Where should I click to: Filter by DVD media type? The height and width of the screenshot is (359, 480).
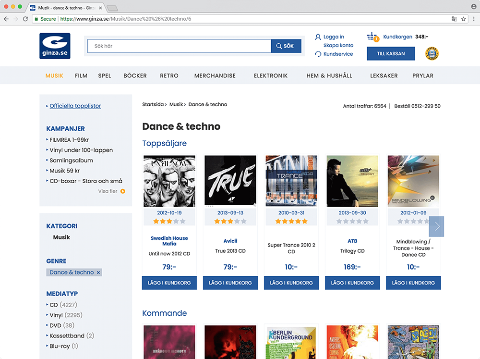coord(62,325)
